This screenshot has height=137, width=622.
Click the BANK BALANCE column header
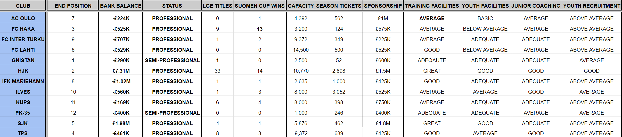(x=121, y=6)
